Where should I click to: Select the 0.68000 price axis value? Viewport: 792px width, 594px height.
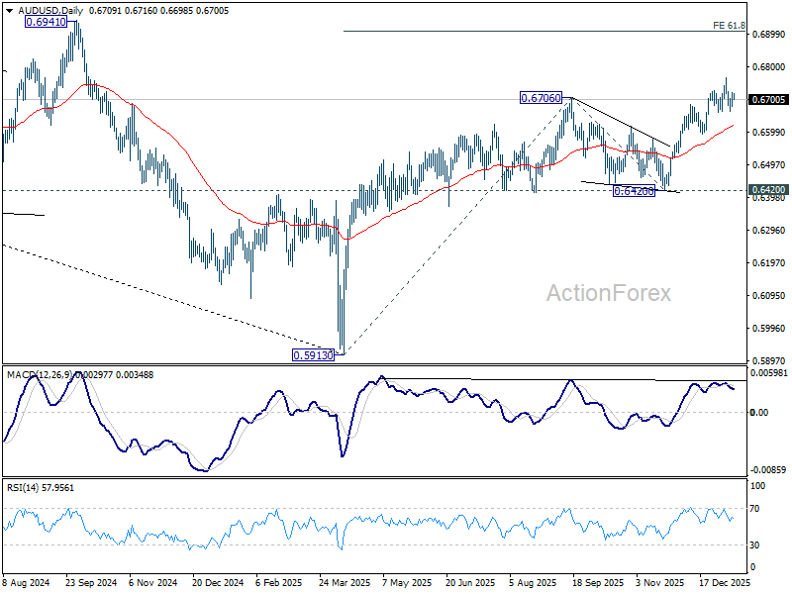click(769, 67)
